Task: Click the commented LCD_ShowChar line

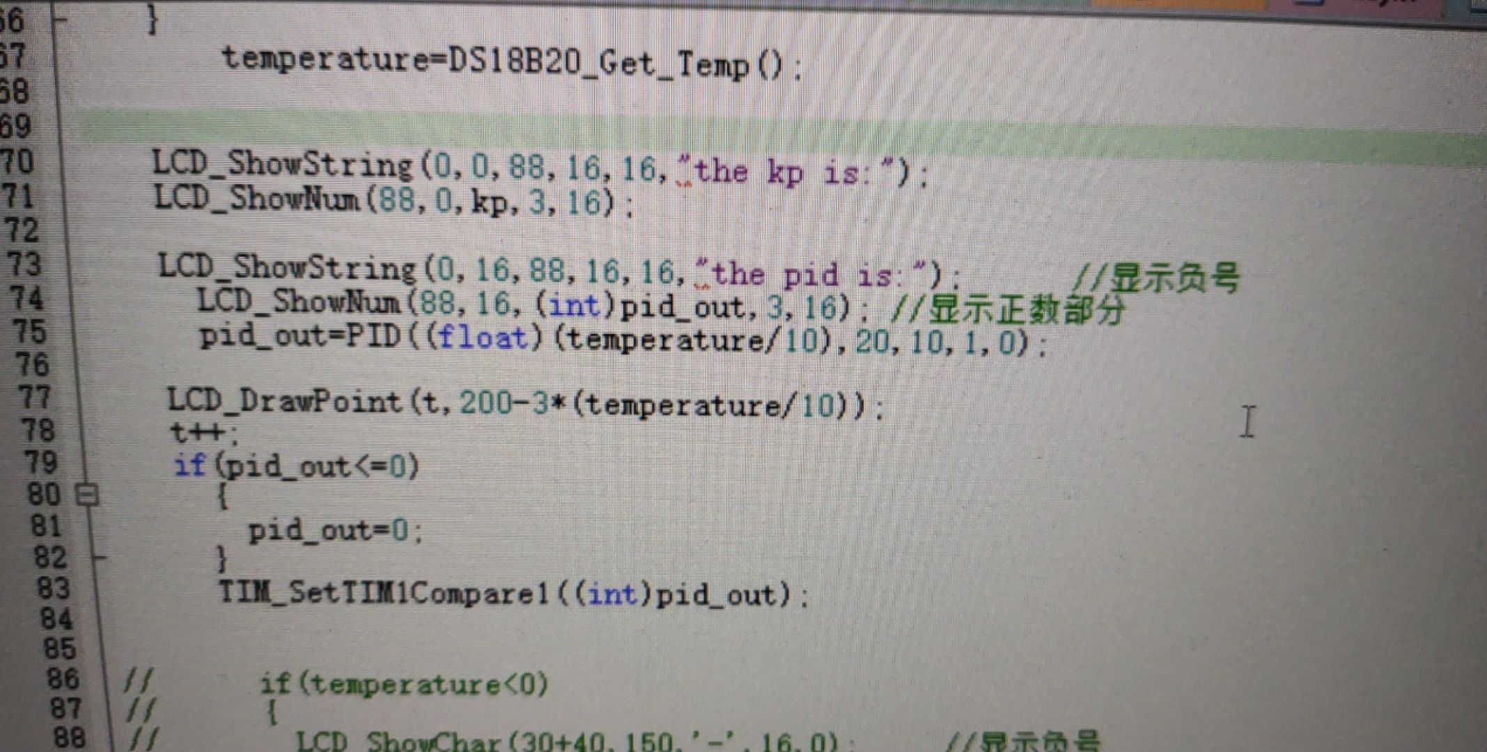Action: pyautogui.click(x=575, y=741)
